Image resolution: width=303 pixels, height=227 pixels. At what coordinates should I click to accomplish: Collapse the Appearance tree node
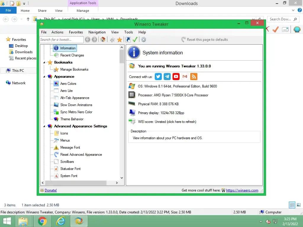[x=44, y=77]
